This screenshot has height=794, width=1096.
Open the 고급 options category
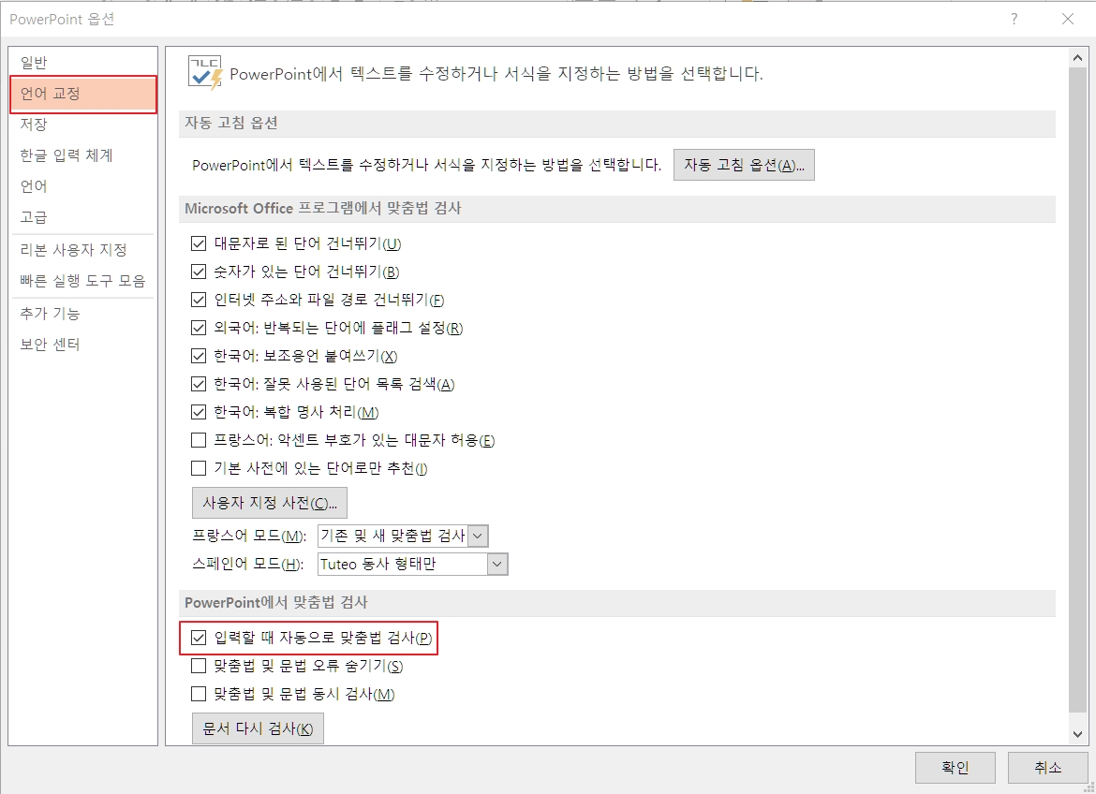(82, 217)
